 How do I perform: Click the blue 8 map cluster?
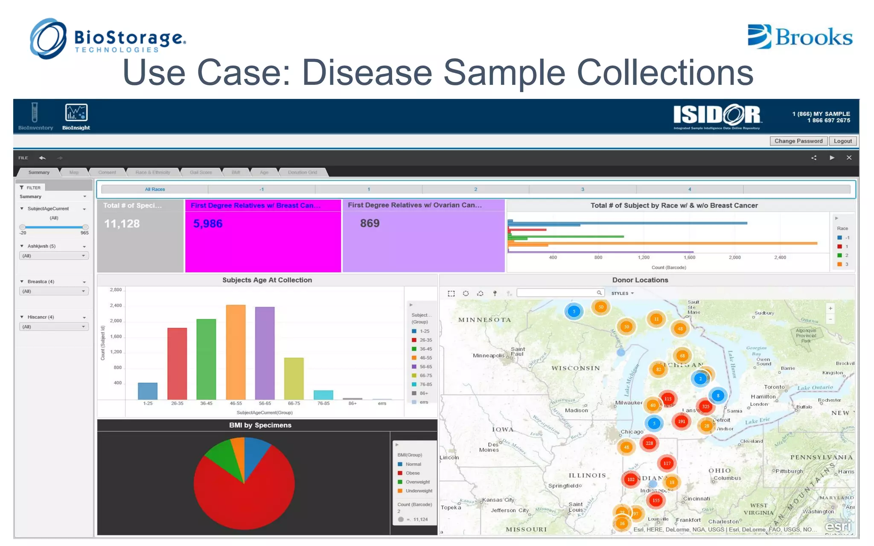718,396
